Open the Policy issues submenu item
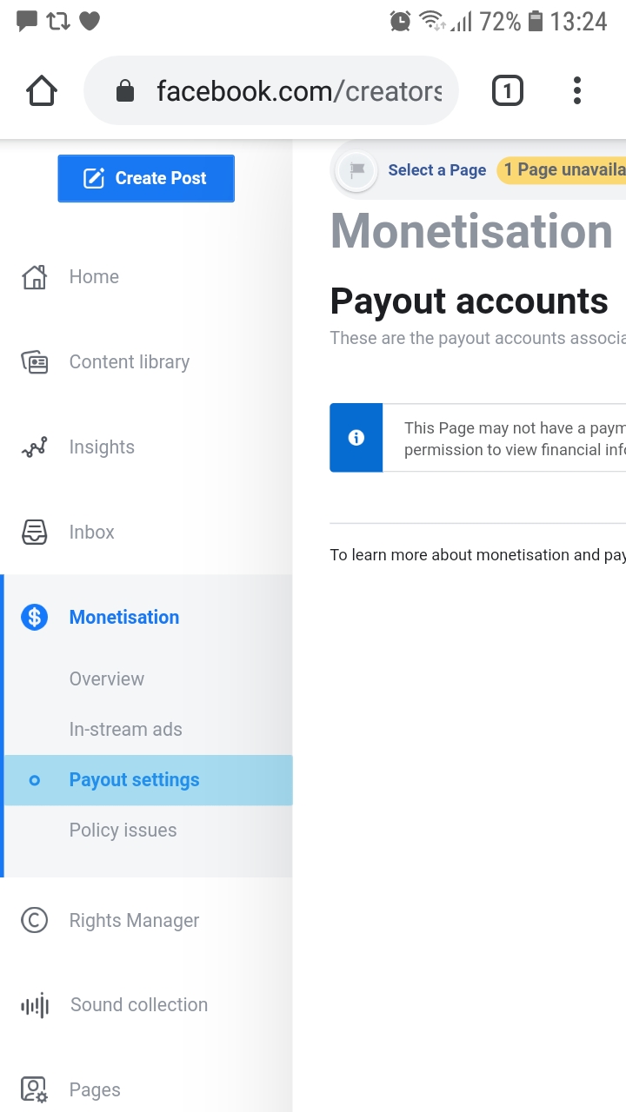 click(123, 831)
